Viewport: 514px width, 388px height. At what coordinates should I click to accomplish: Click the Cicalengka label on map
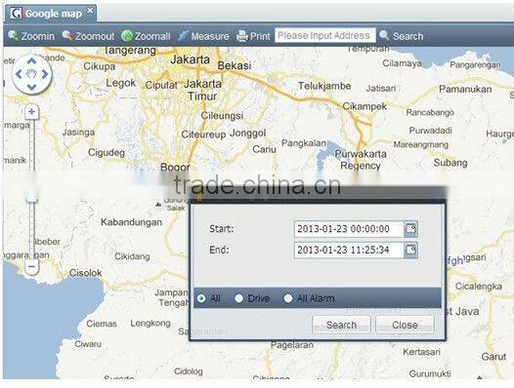(x=479, y=287)
